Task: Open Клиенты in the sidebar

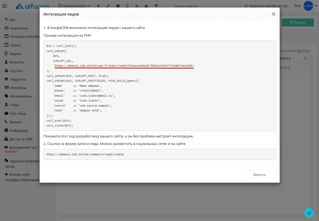Action: click(14, 62)
